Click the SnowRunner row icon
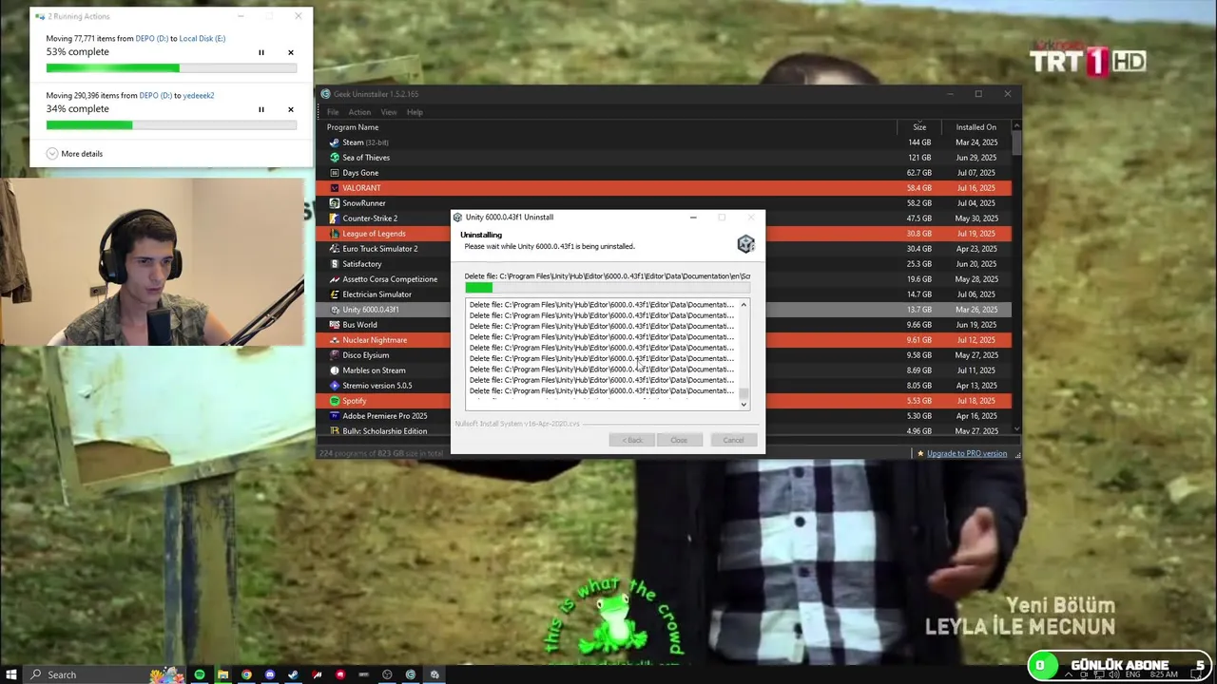 tap(334, 203)
